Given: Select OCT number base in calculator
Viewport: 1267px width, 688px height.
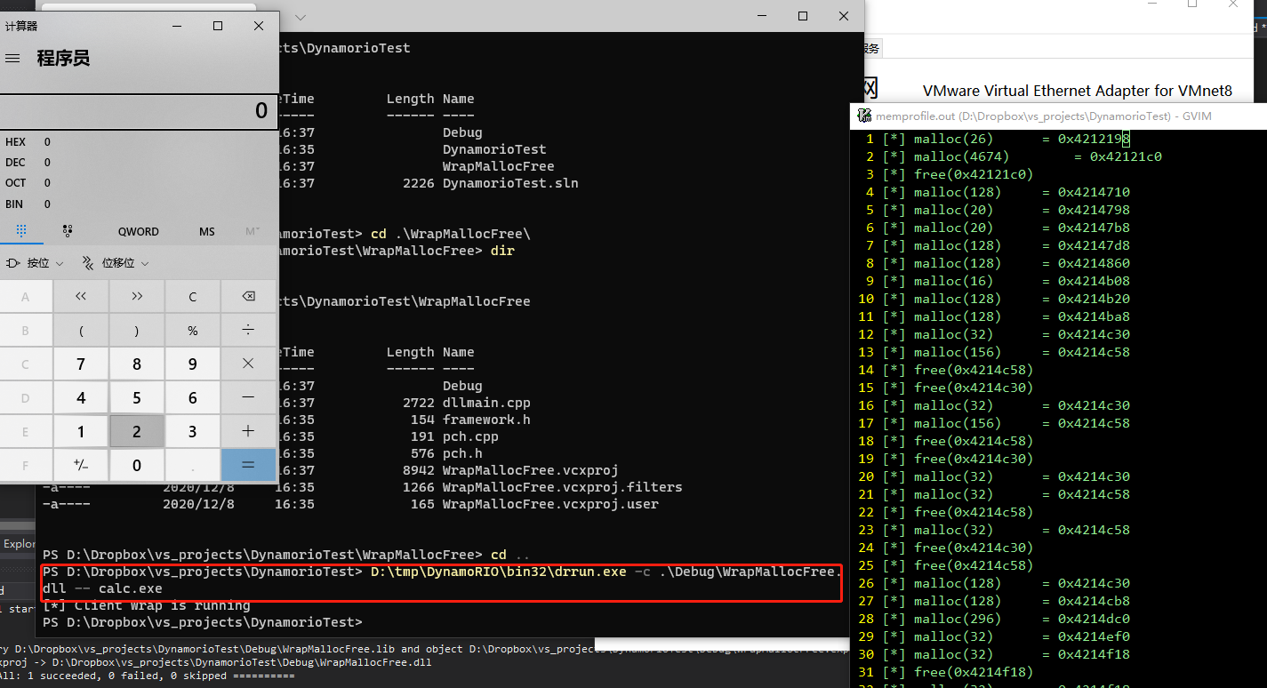Looking at the screenshot, I should 140,183.
